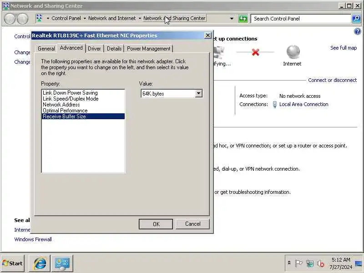Open the address bar history dropdown

click(232, 19)
